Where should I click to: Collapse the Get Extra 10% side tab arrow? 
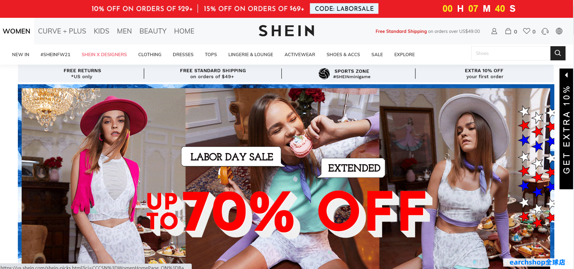point(566,75)
